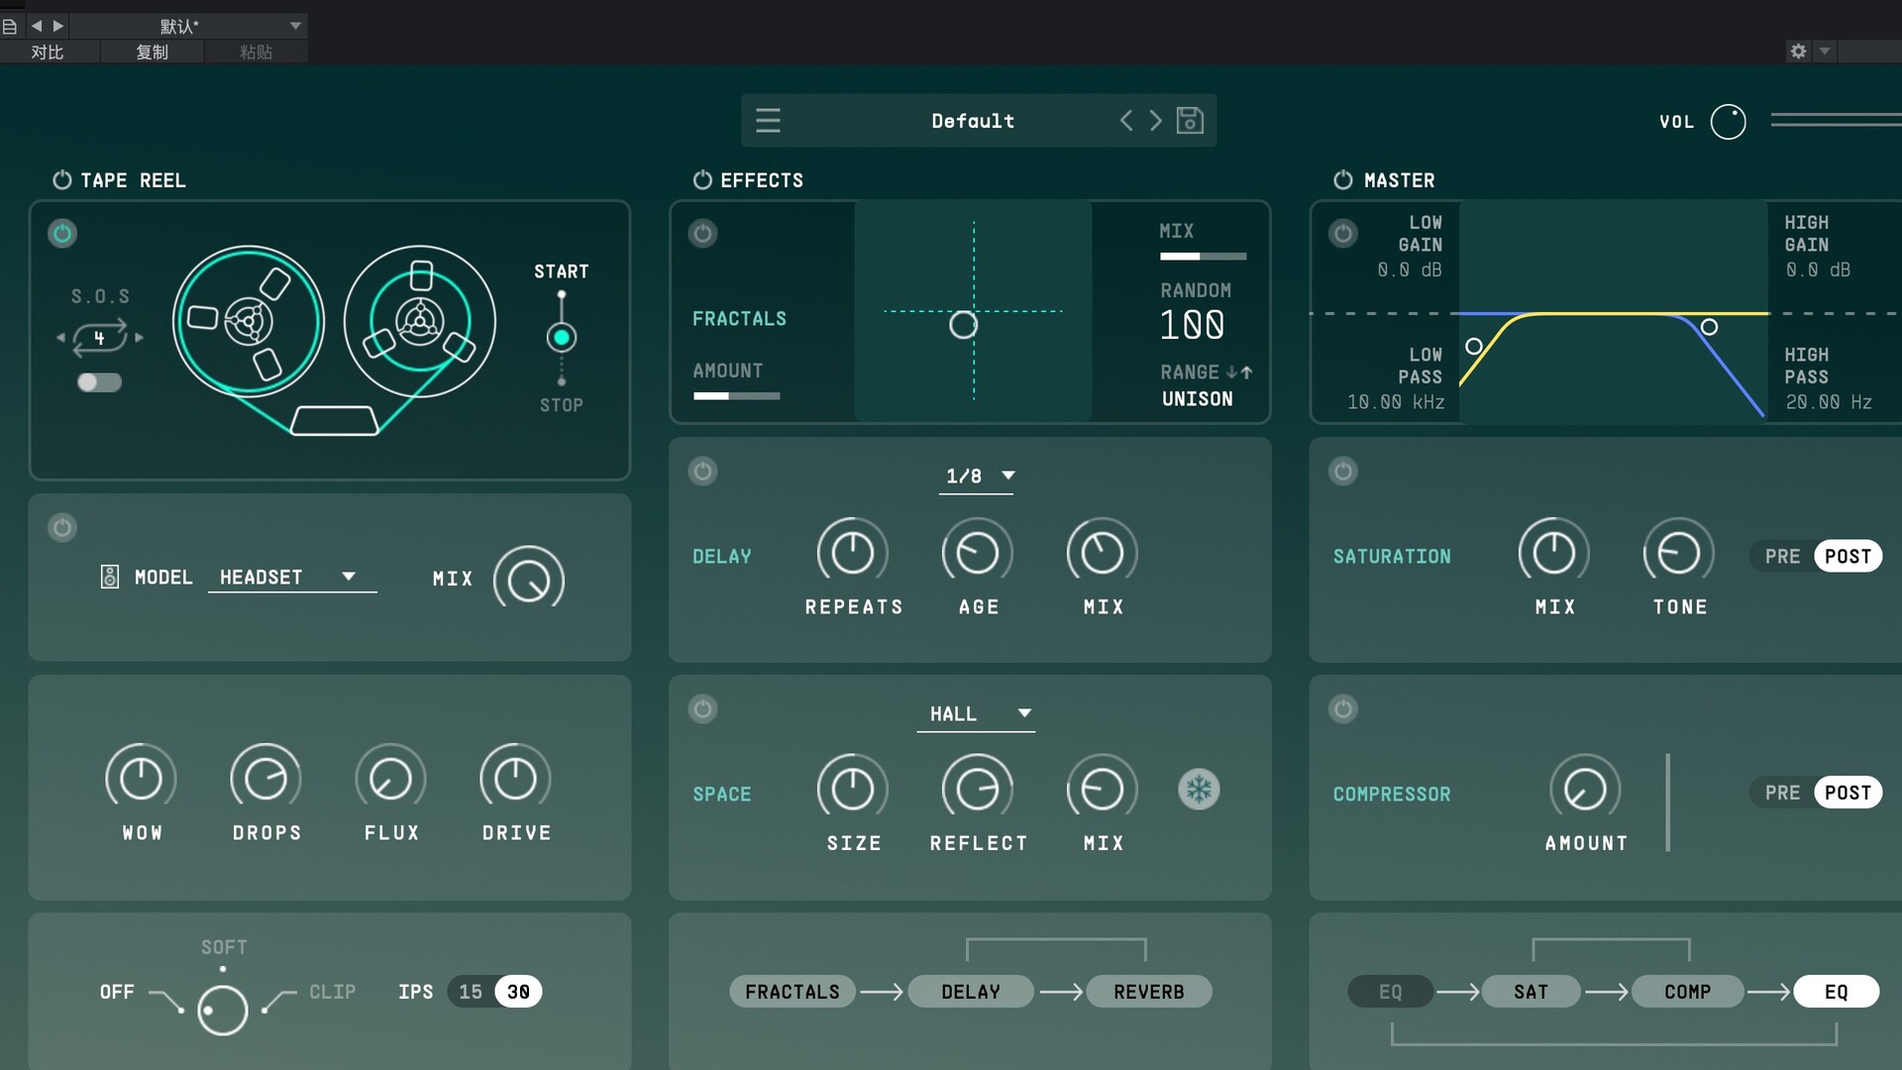The width and height of the screenshot is (1902, 1070).
Task: Click the reverb freeze snowflake icon
Action: pyautogui.click(x=1199, y=790)
